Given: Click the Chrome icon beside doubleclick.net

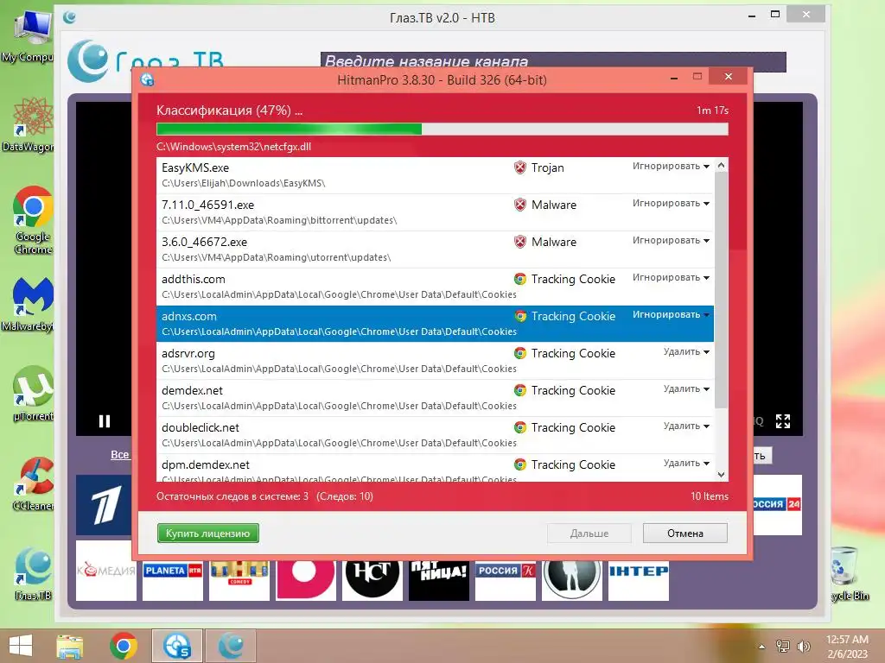Looking at the screenshot, I should point(519,428).
